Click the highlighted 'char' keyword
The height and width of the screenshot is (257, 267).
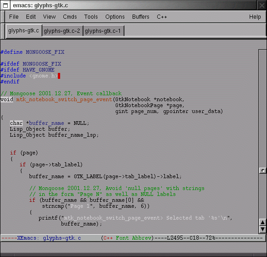point(16,123)
